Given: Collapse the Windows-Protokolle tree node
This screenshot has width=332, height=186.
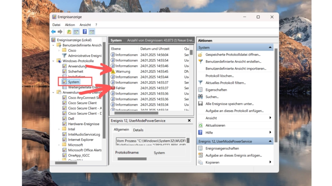Looking at the screenshot, I should click(x=53, y=61).
